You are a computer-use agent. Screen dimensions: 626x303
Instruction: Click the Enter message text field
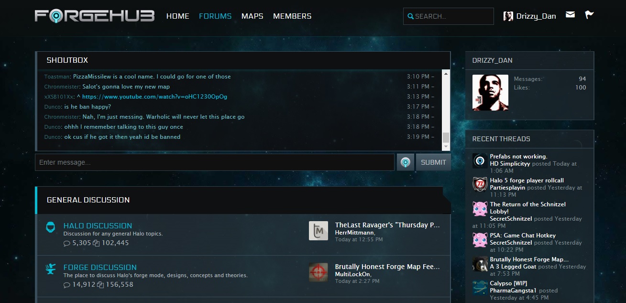(x=214, y=162)
